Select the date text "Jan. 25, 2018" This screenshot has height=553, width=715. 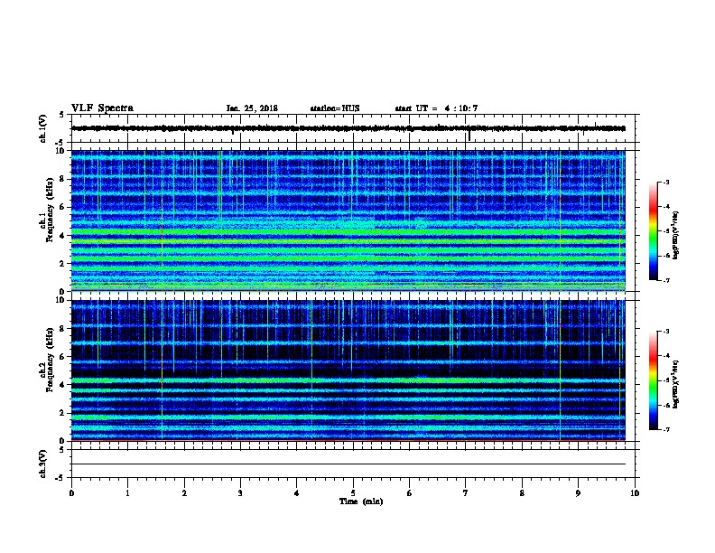(252, 108)
